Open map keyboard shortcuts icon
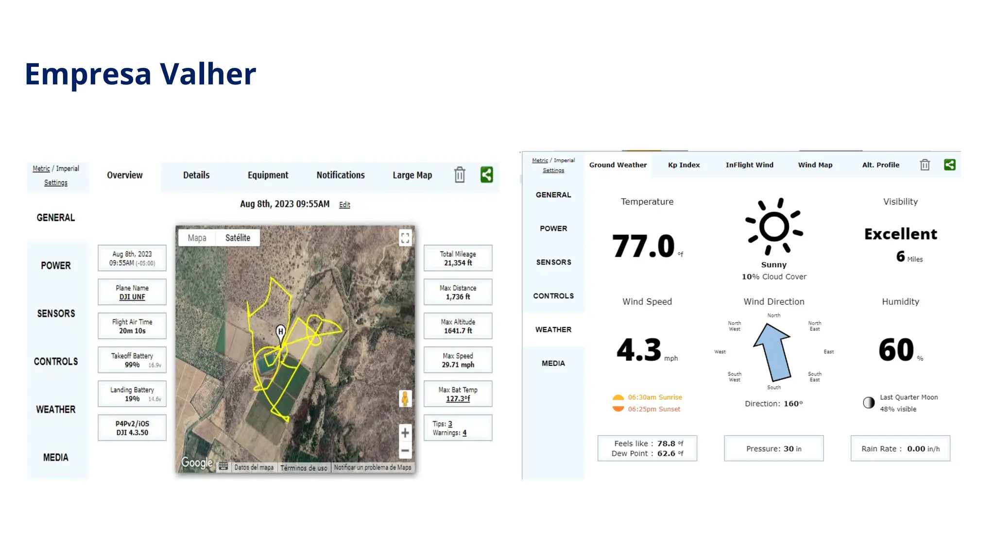Viewport: 995px width, 559px height. [223, 466]
